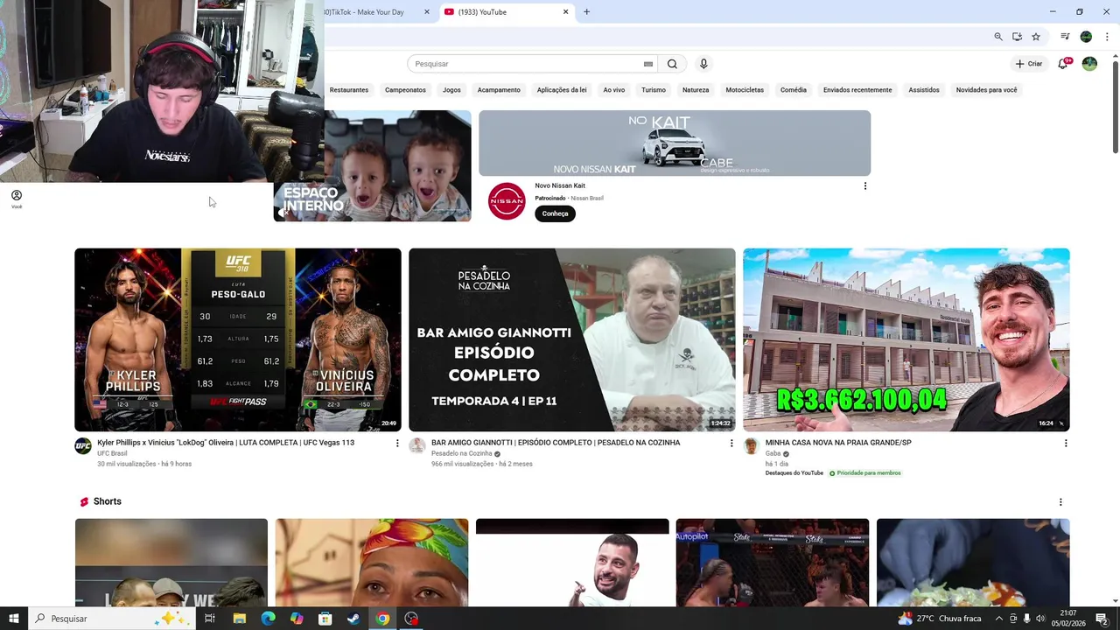Open the on-screen keyboard in search box
The image size is (1120, 630).
point(648,64)
